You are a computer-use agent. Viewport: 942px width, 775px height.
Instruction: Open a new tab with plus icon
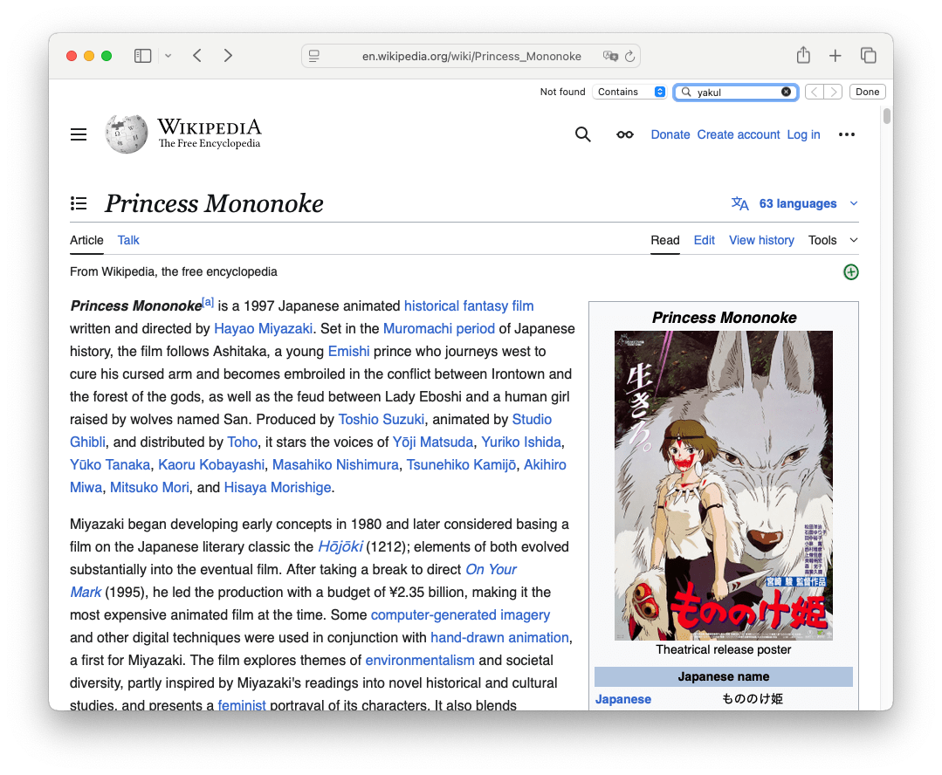pyautogui.click(x=835, y=56)
